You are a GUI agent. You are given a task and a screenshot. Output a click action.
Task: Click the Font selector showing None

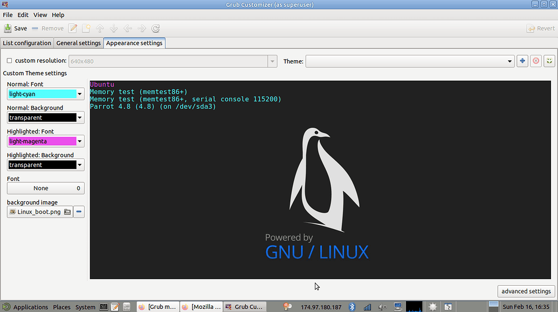click(x=45, y=188)
